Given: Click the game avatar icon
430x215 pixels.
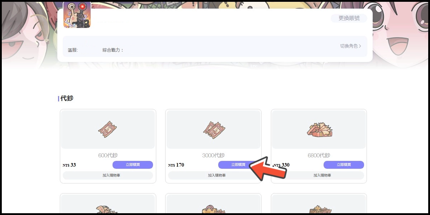Looking at the screenshot, I should tap(77, 15).
